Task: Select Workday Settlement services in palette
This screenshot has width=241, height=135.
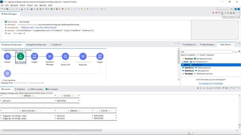Action: 197,74
